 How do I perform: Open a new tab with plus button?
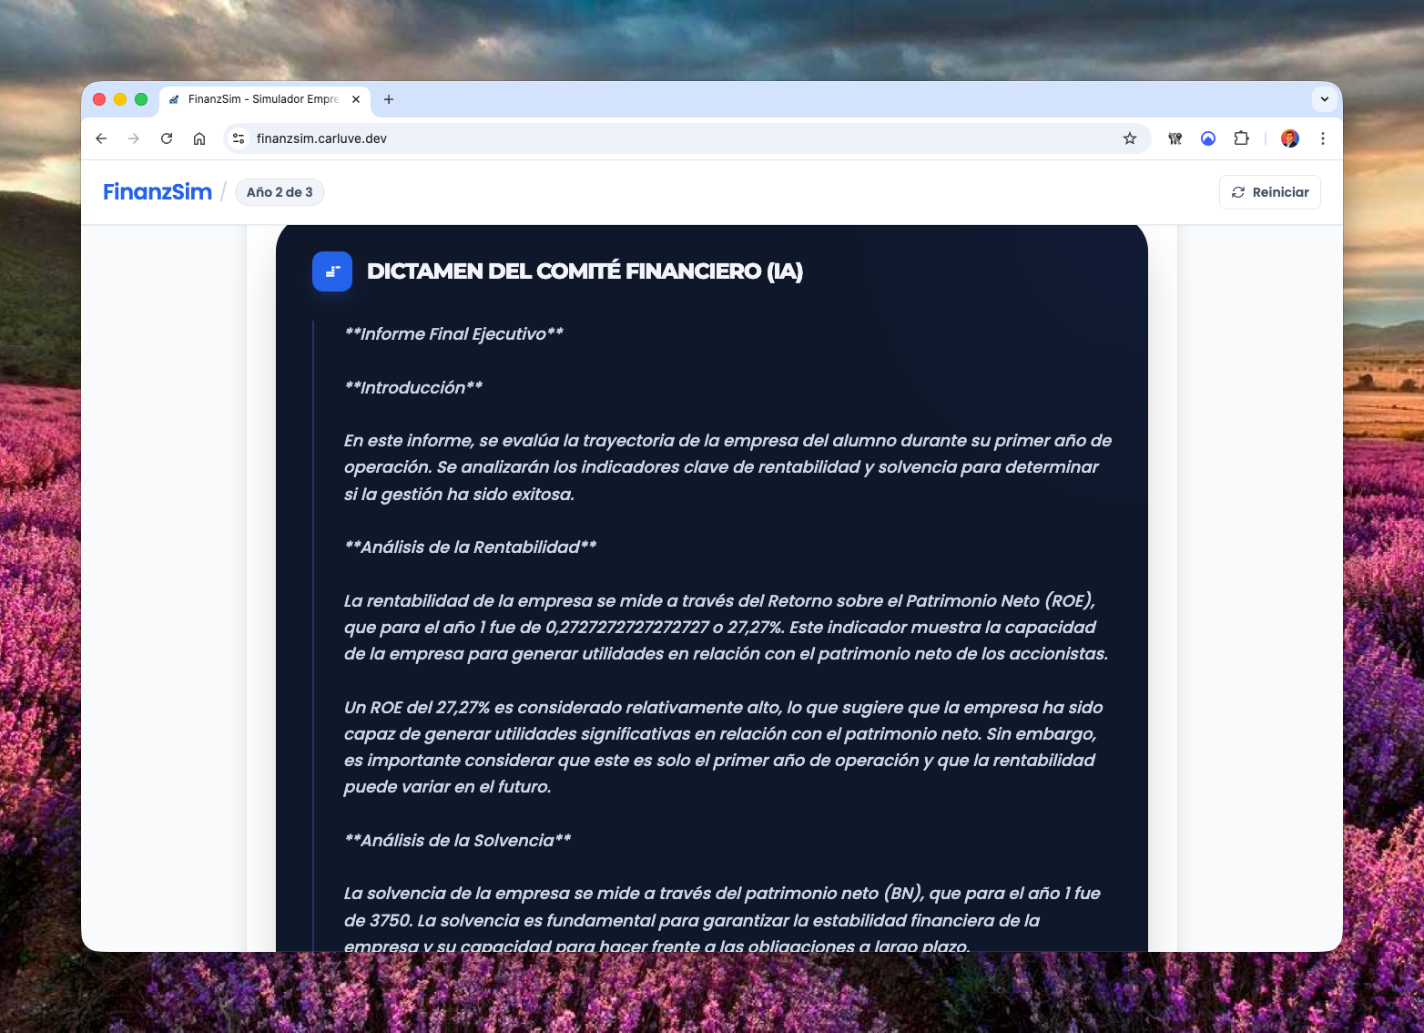389,99
